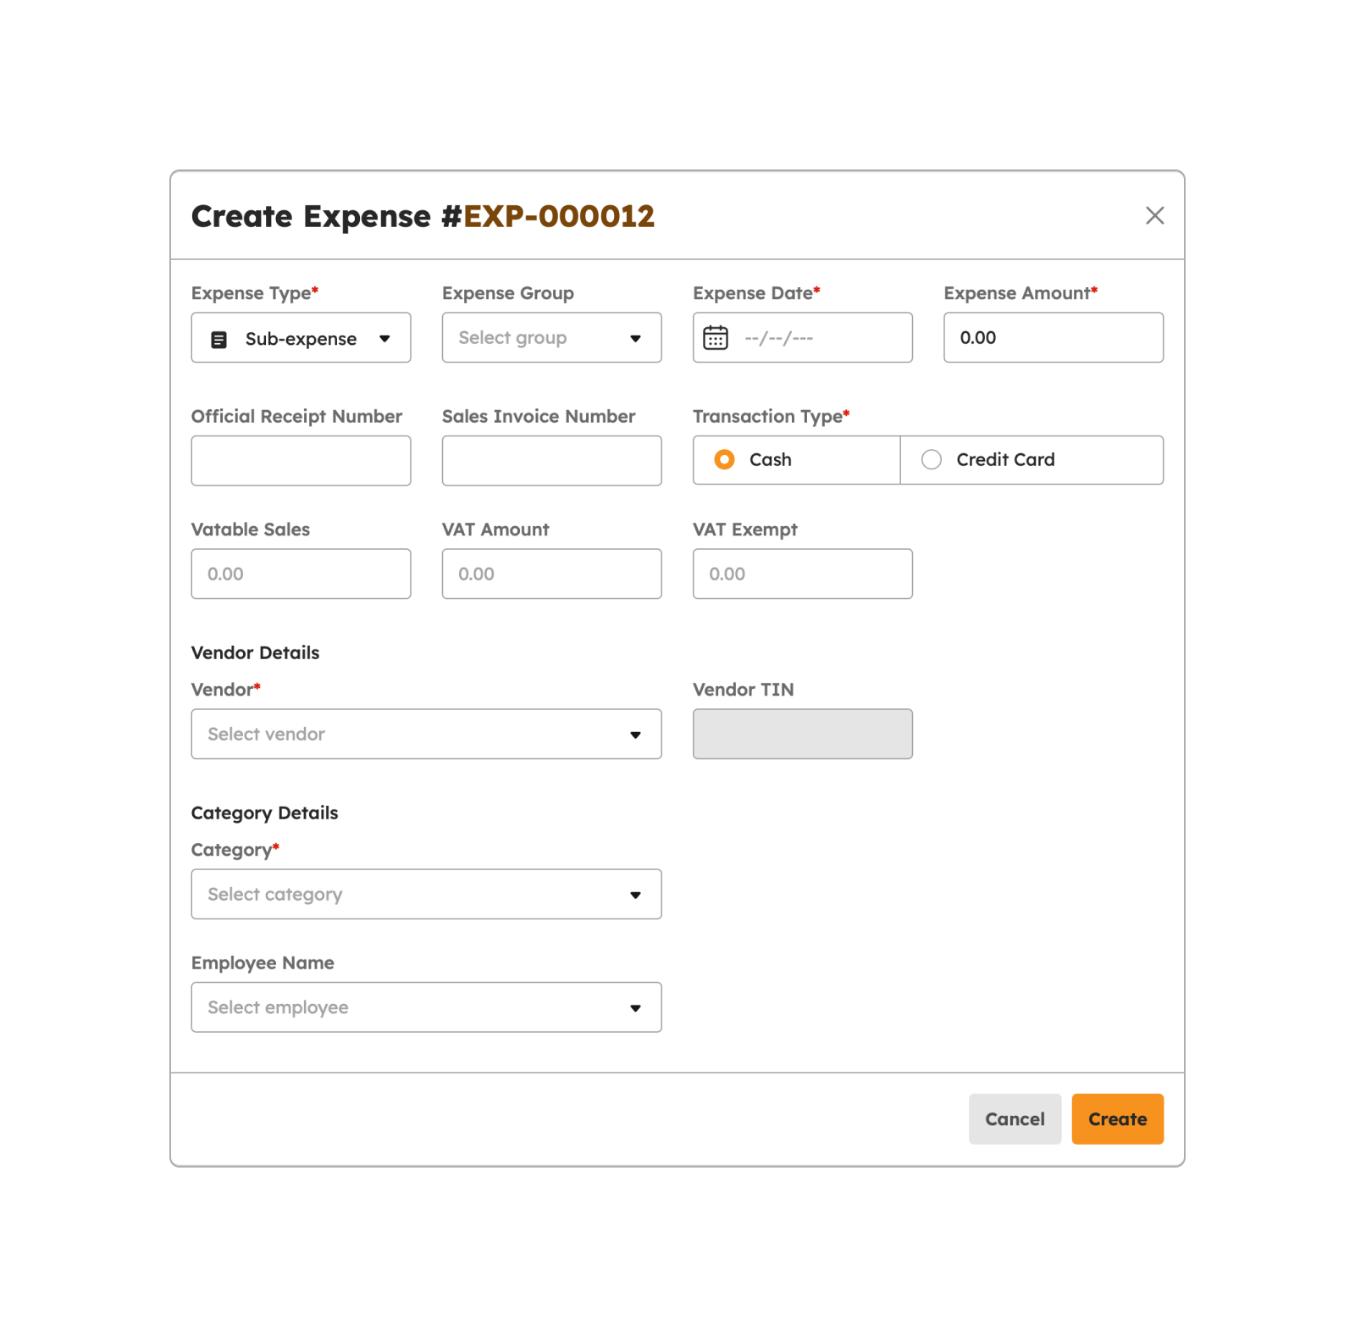The height and width of the screenshot is (1337, 1355).
Task: Click the Vatable Sales field
Action: coord(301,574)
